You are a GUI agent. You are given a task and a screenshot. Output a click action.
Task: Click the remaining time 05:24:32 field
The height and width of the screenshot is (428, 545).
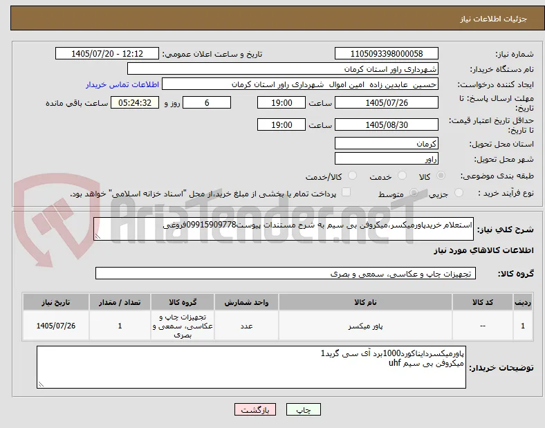coord(135,103)
